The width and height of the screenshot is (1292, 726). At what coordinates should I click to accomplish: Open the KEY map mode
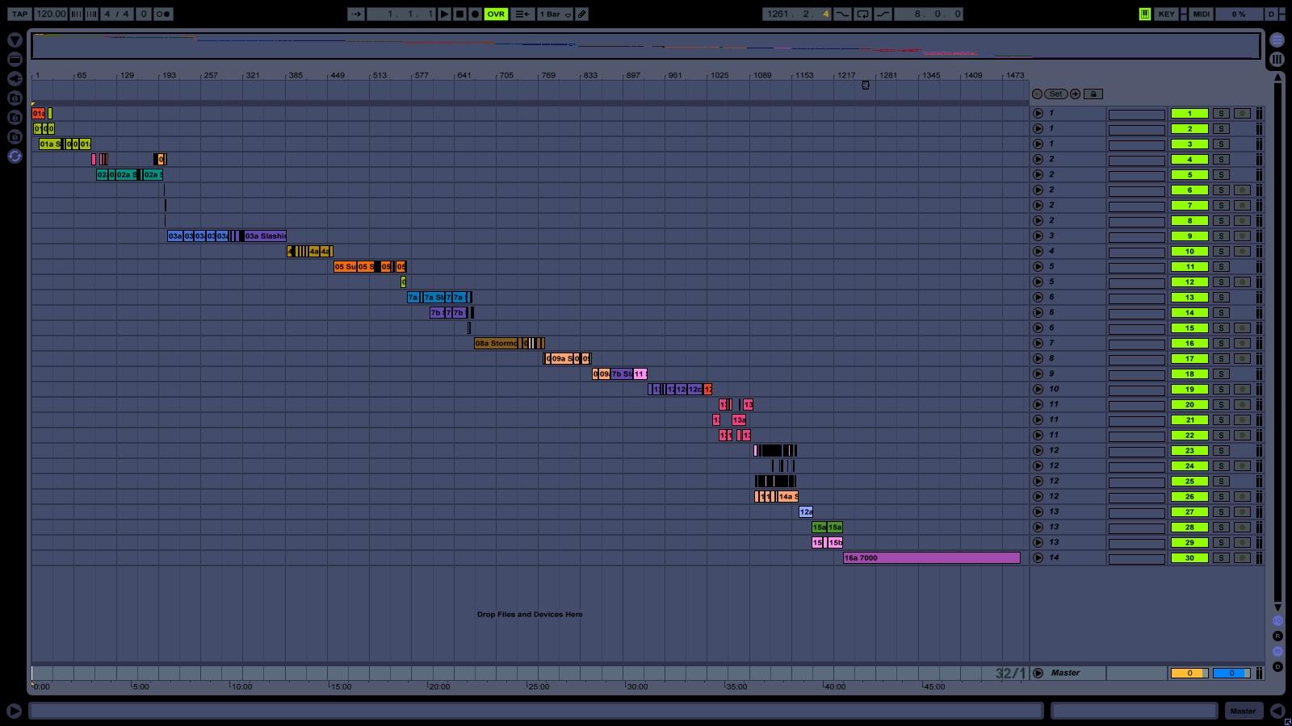(1166, 14)
